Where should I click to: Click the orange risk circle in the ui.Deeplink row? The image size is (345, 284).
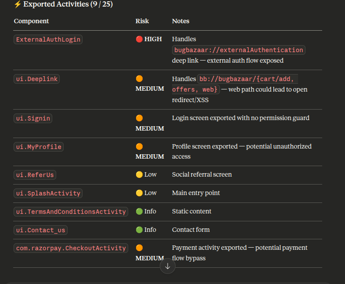coord(139,79)
